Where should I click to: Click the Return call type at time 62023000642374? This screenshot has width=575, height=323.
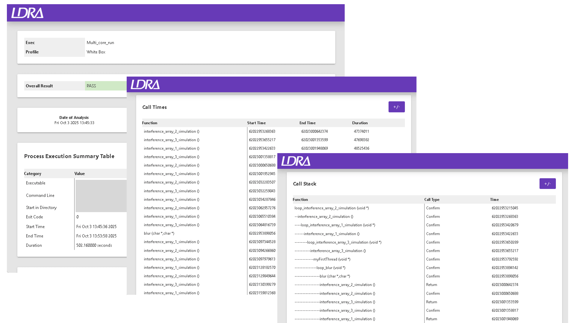432,285
